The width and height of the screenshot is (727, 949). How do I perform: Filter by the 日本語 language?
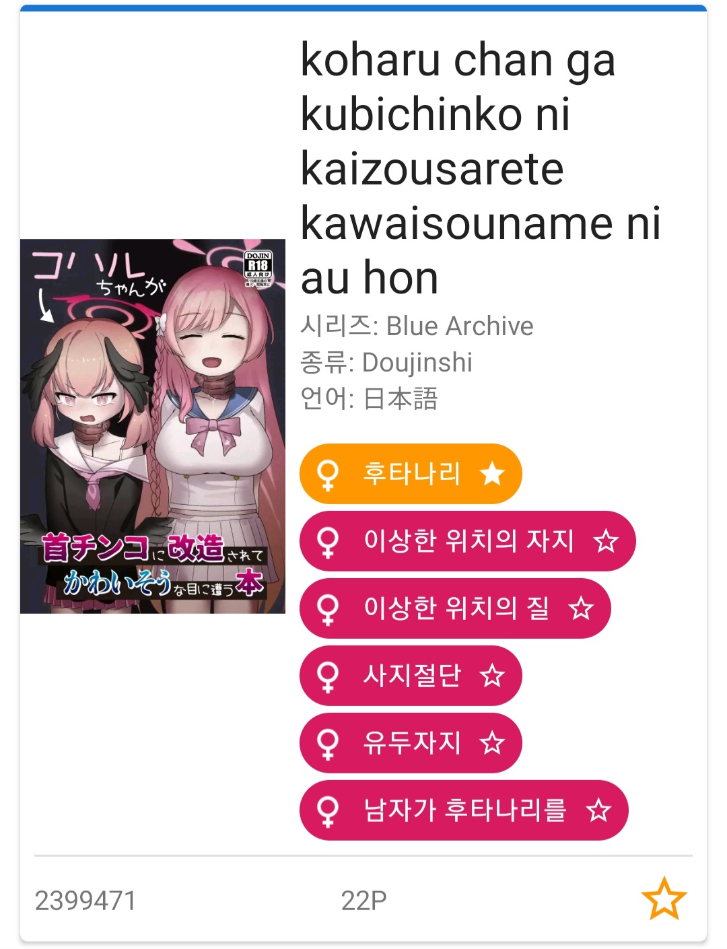(401, 398)
